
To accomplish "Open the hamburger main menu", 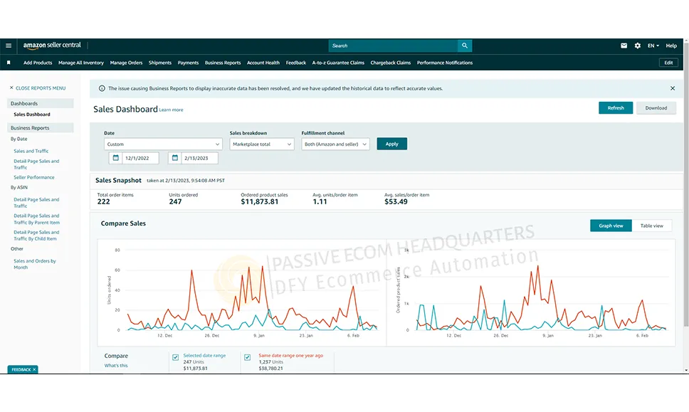I will 9,46.
